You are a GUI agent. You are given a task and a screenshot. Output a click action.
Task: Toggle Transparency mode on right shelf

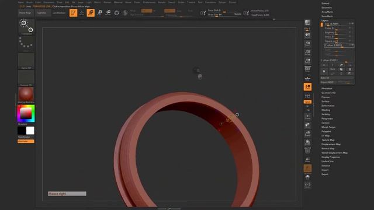coord(307,159)
